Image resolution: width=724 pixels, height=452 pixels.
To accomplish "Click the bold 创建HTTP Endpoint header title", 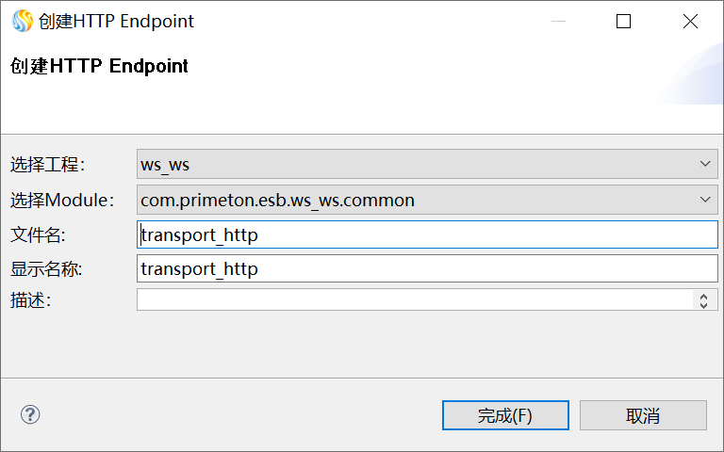I will 99,67.
